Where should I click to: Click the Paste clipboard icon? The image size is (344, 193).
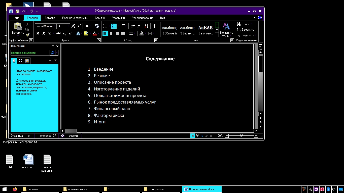[x=18, y=26]
